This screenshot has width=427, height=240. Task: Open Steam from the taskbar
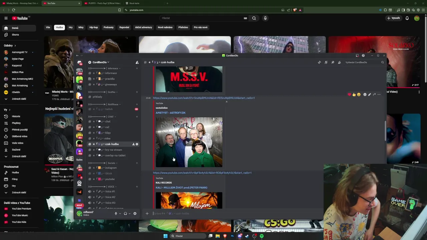(x=247, y=236)
